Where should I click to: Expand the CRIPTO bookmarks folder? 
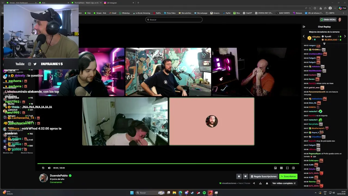point(330,13)
